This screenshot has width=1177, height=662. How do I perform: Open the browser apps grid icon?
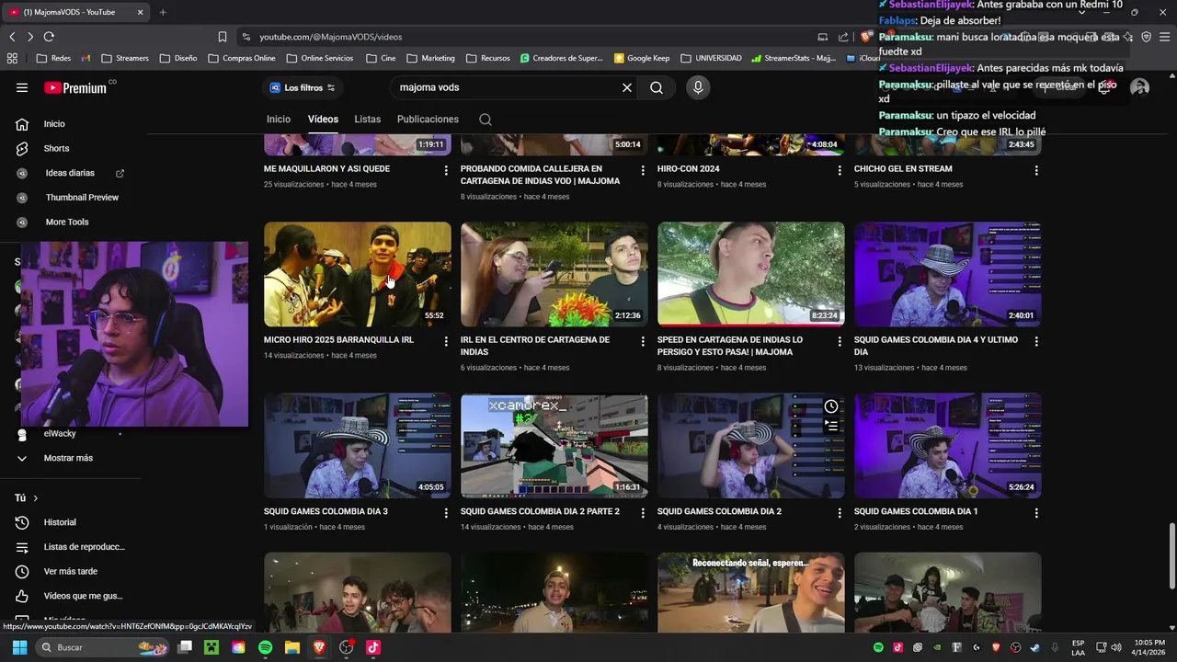coord(12,58)
